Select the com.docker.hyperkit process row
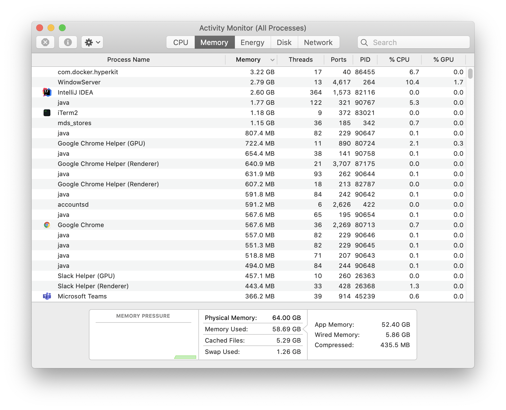The height and width of the screenshot is (410, 506). click(x=249, y=72)
